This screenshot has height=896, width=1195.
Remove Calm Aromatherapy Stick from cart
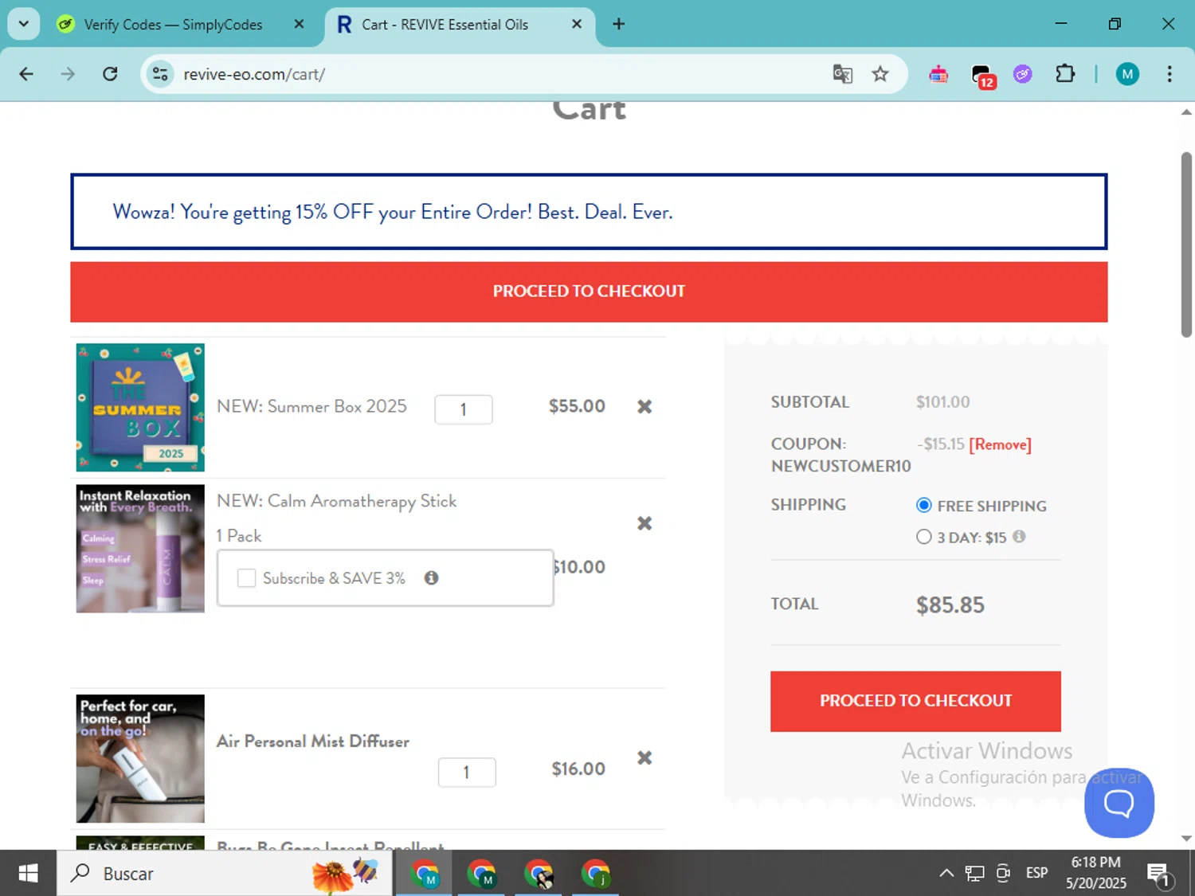[645, 523]
